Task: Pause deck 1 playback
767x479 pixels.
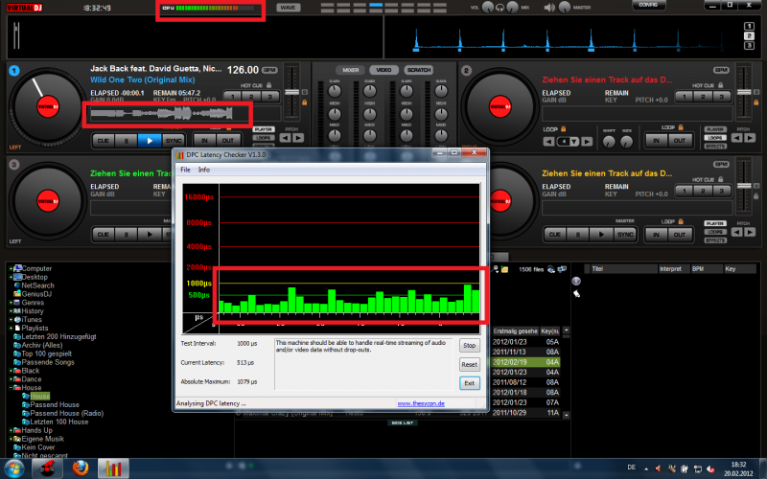Action: click(x=127, y=141)
